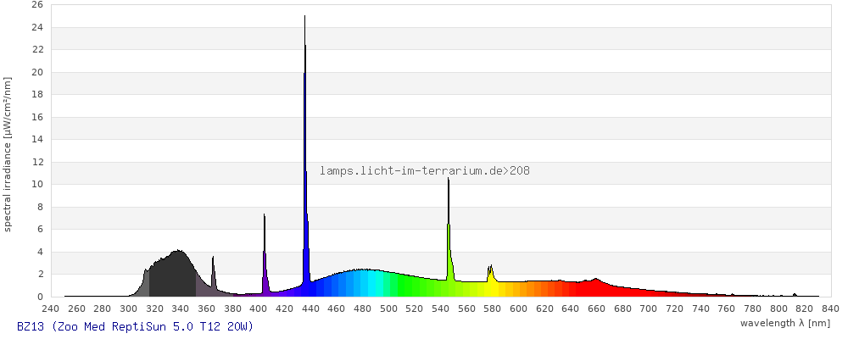848x339 pixels.
Task: Click the tiny infrared peak near 812 nm
Action: (x=795, y=295)
